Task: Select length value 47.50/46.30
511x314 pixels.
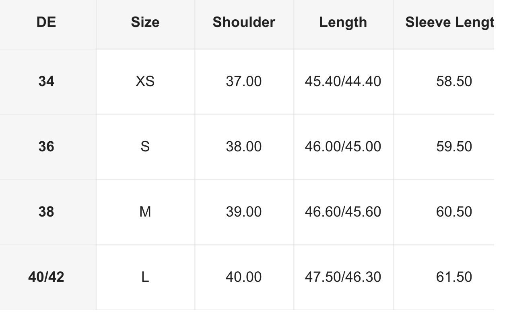Action: coord(343,277)
